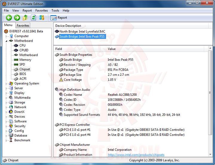Expand the Operating System node
The height and width of the screenshot is (165, 215).
6,84
